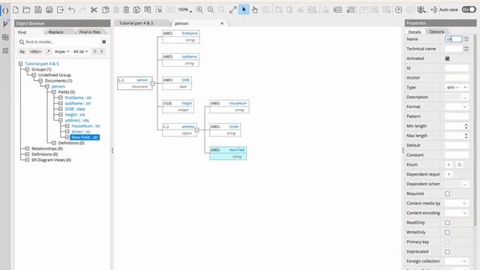
Task: Print the diagram
Action: (x=49, y=10)
